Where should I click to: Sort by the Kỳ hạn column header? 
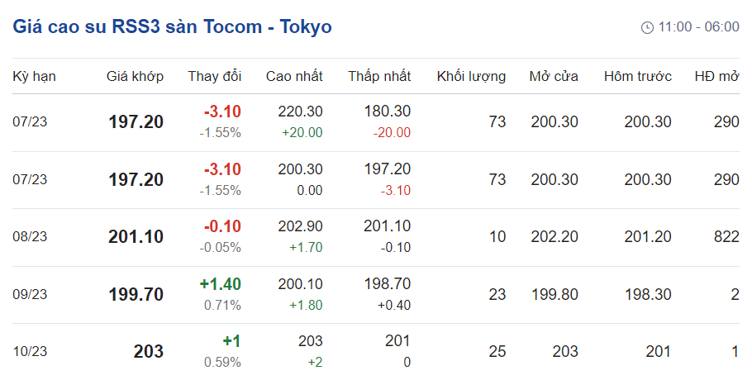[x=34, y=76]
